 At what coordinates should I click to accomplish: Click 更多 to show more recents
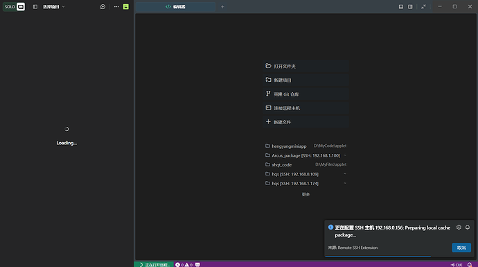306,194
